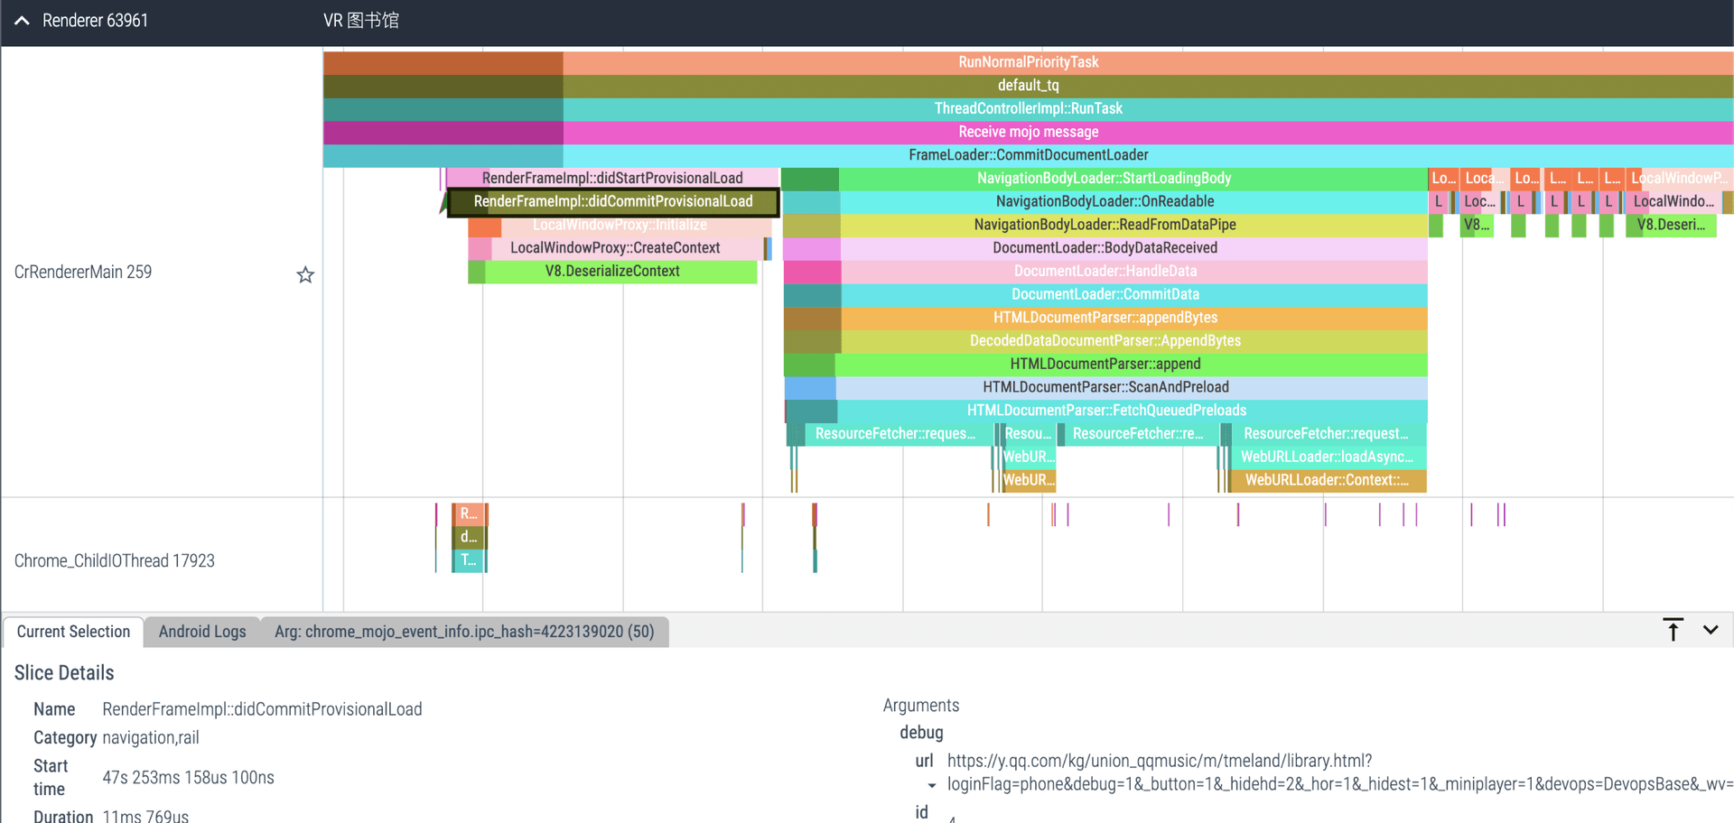Select the HTMLDocumentParser::append slice
Screen dimensions: 1734x823
pyautogui.click(x=1105, y=365)
